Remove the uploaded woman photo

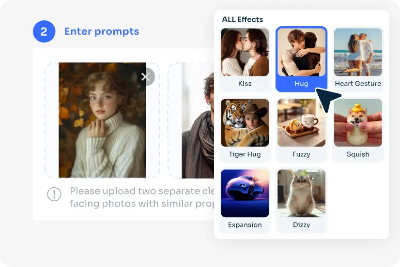(x=146, y=76)
